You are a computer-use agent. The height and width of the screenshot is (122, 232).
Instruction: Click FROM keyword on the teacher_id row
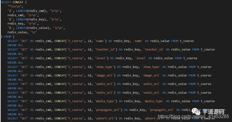(195, 50)
